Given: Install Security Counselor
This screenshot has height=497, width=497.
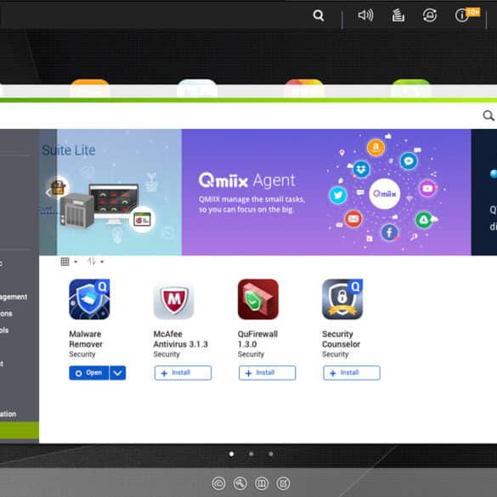Looking at the screenshot, I should pyautogui.click(x=352, y=373).
